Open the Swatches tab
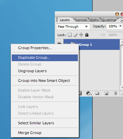123x139 pixels. (109, 20)
